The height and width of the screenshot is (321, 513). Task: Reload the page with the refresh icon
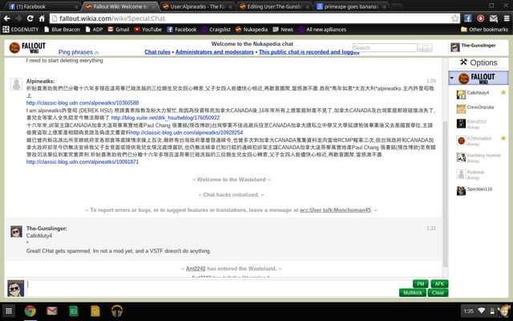[30, 18]
